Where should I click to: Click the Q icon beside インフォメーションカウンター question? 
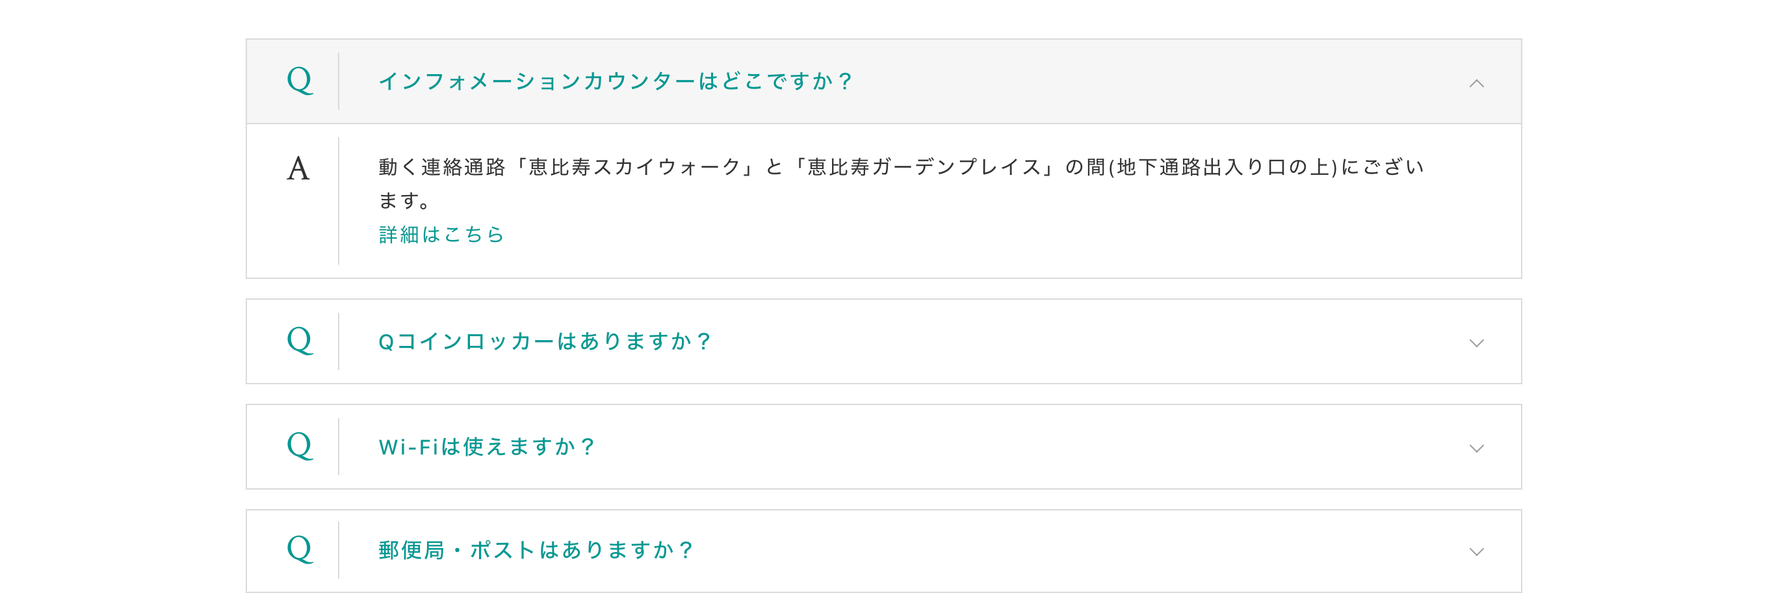pyautogui.click(x=300, y=81)
